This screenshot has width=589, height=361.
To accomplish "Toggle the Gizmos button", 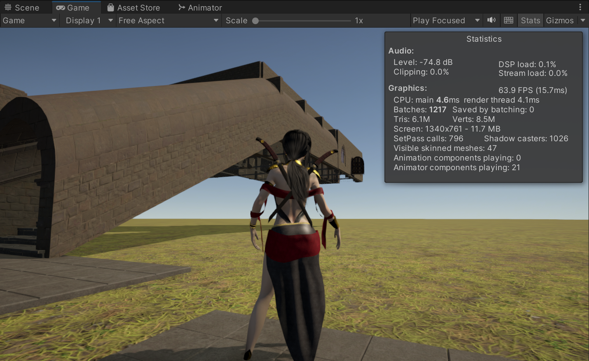I will [x=560, y=21].
